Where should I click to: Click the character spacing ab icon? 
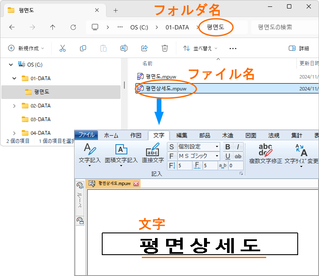click(x=223, y=166)
